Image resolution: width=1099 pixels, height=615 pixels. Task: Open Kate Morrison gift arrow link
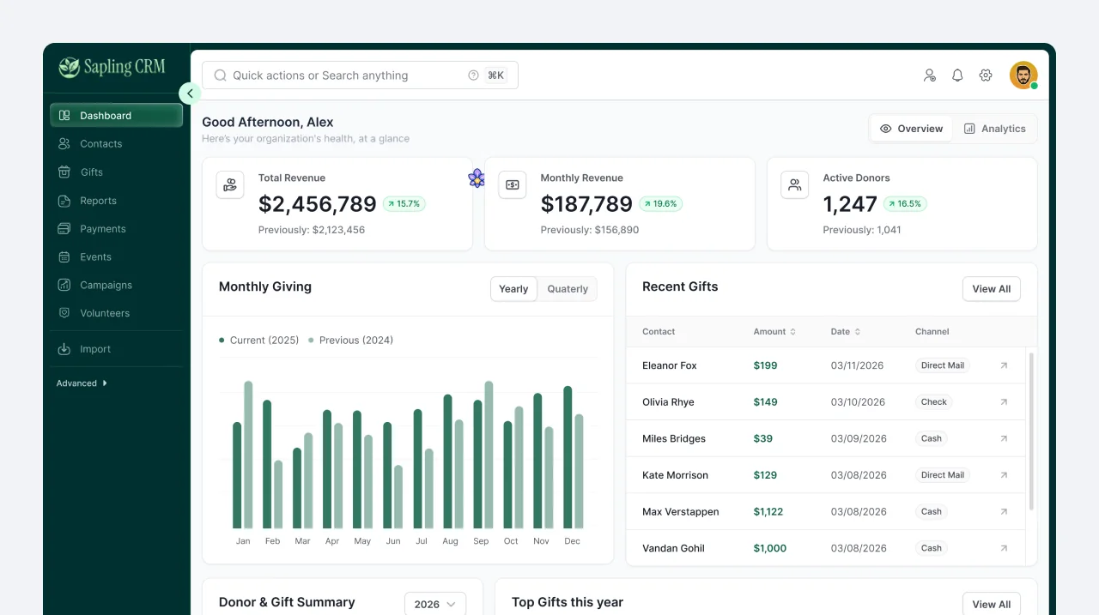pyautogui.click(x=1004, y=475)
